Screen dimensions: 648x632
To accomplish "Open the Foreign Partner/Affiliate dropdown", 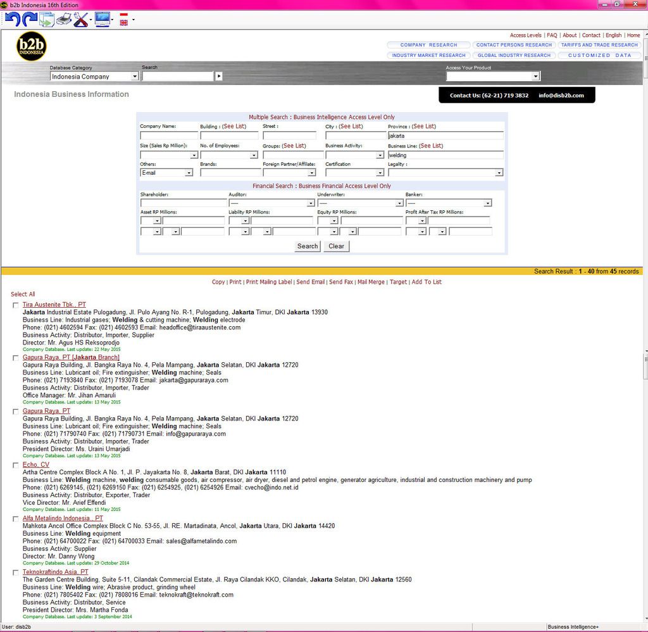I will tap(289, 173).
